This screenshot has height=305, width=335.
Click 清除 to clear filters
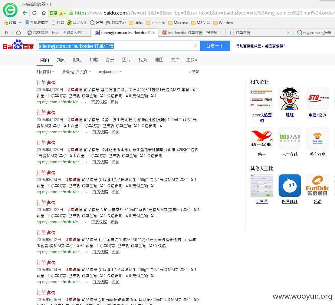(194, 72)
